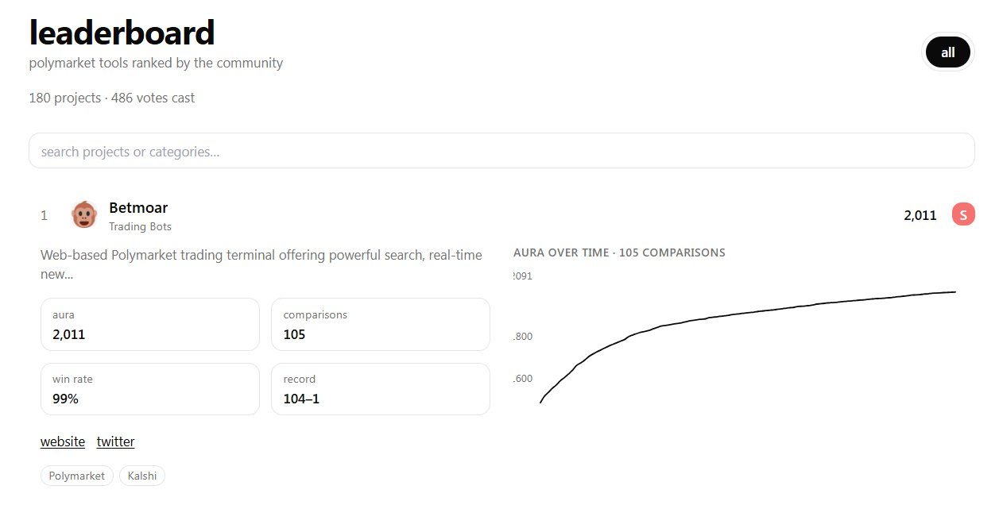Click the win rate stat card
The width and height of the screenshot is (999, 505).
pyautogui.click(x=150, y=389)
